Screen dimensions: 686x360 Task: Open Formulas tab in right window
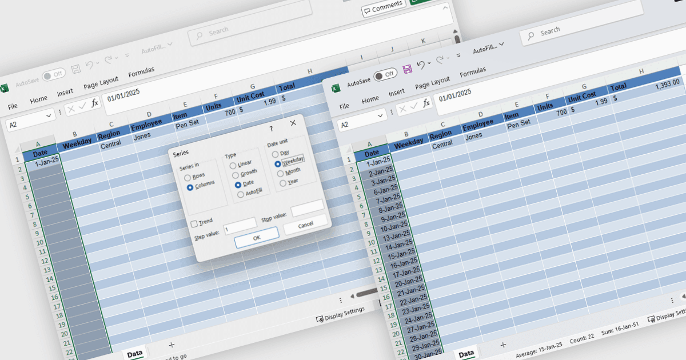473,72
